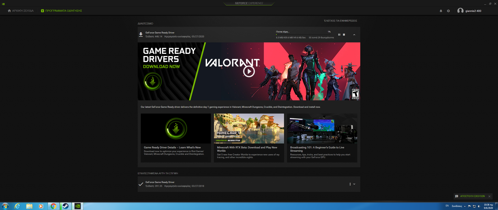The width and height of the screenshot is (498, 210).
Task: Click the green download circle in banner
Action: point(153,82)
